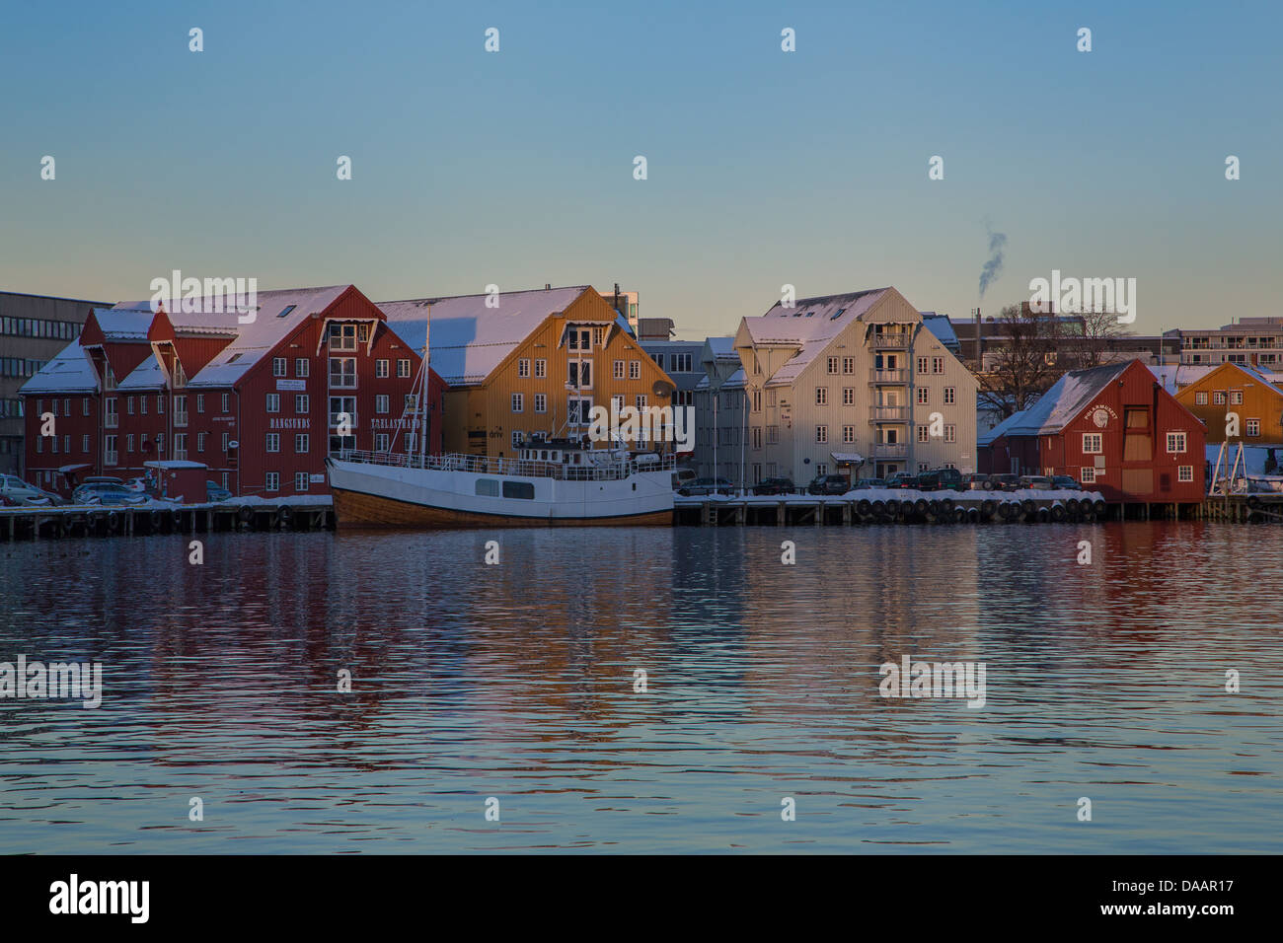The height and width of the screenshot is (943, 1283).
Task: Click the 'BANGSUNDS' sign on the red warehouse
Action: coord(290,422)
